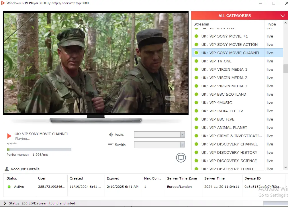Click green dot of SONY MOVIE +1 stream
Screen dimensions: 288x207
[x=196, y=36]
